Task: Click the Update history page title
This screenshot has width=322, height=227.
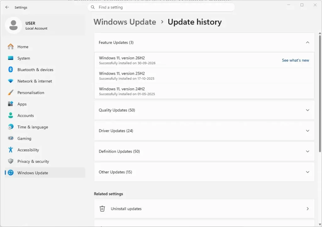Action: pos(195,22)
